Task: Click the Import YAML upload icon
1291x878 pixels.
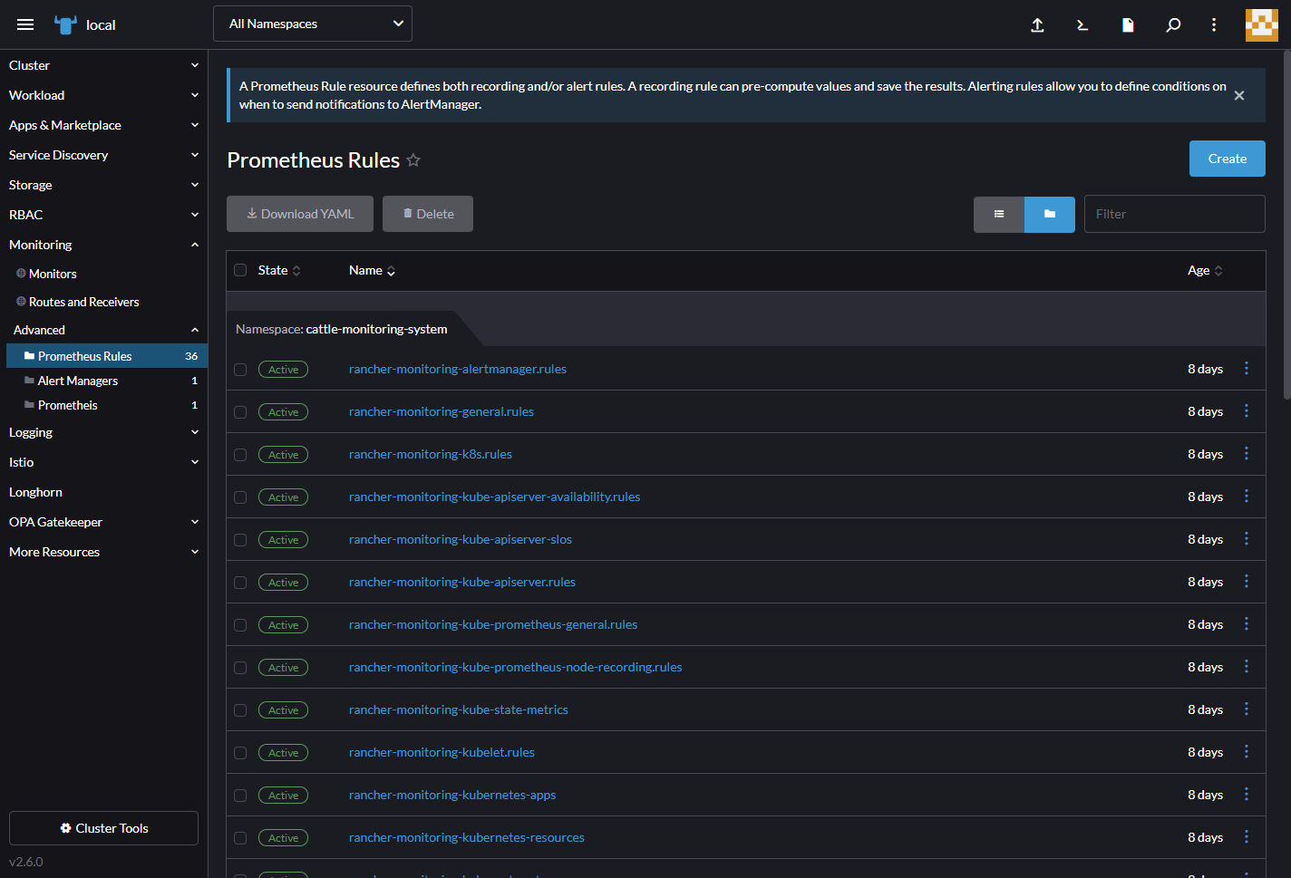Action: [x=1037, y=24]
